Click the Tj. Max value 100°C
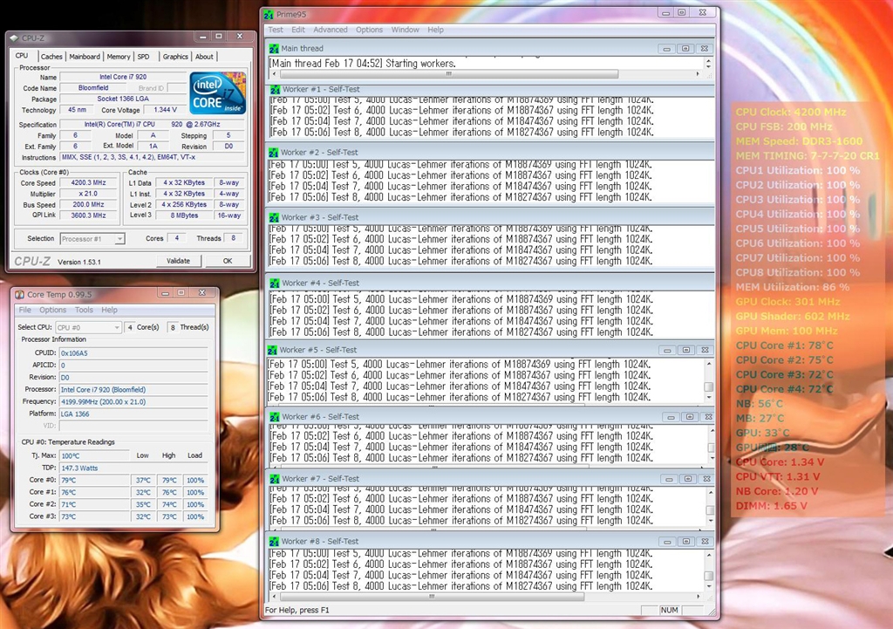This screenshot has width=893, height=629. pyautogui.click(x=94, y=455)
